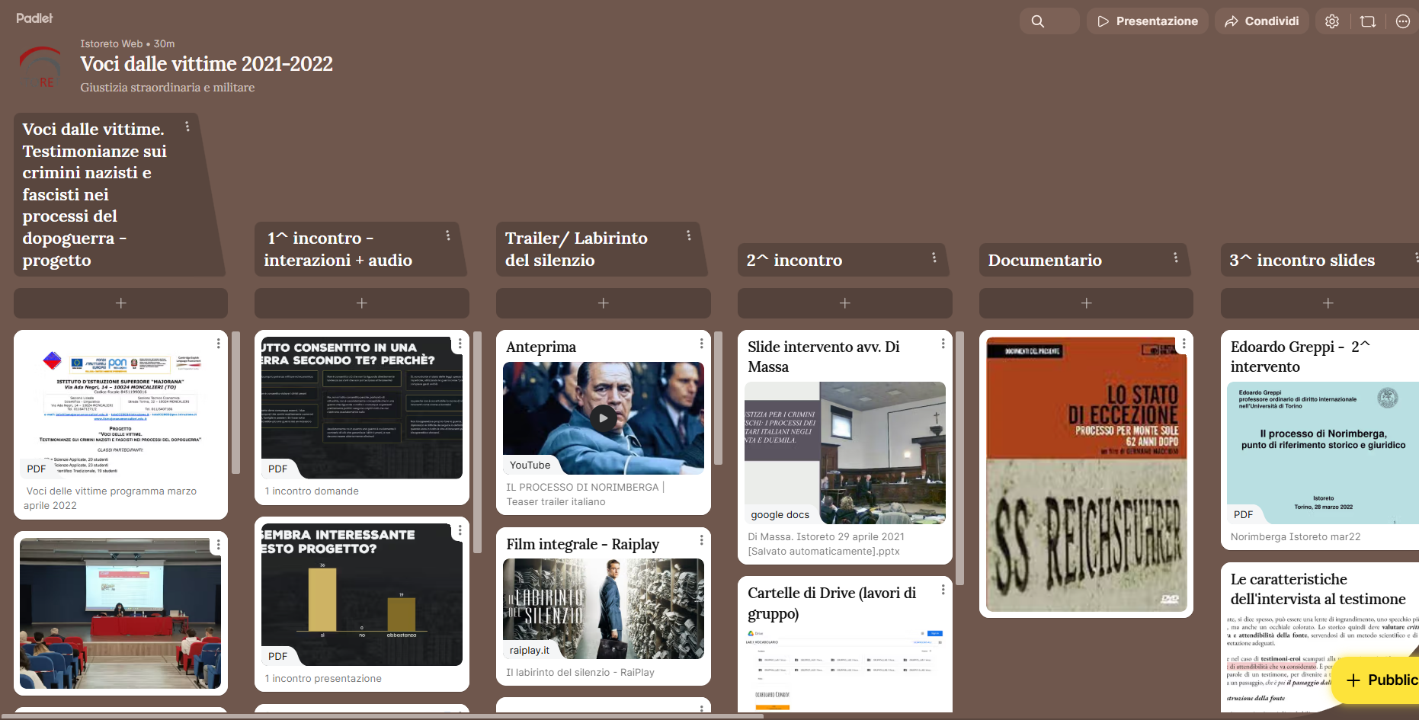Click the remake padlet icon

click(x=1368, y=21)
